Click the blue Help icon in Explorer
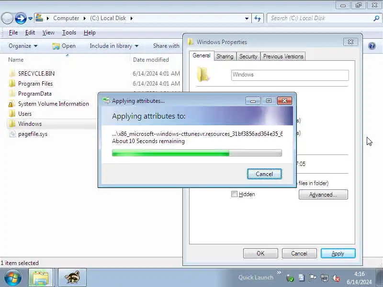 pyautogui.click(x=372, y=46)
